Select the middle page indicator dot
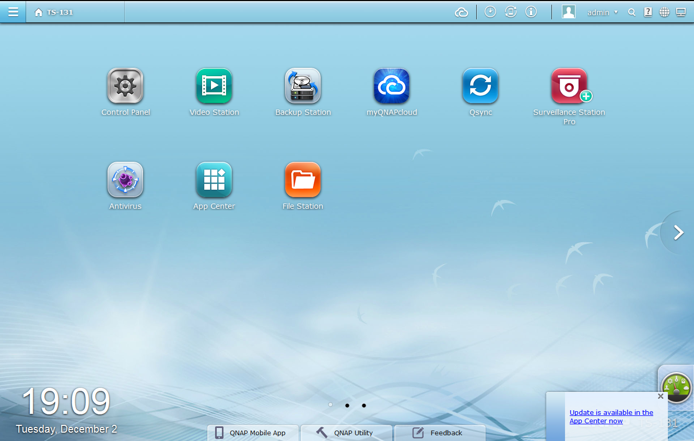Viewport: 694px width, 441px height. coord(347,405)
